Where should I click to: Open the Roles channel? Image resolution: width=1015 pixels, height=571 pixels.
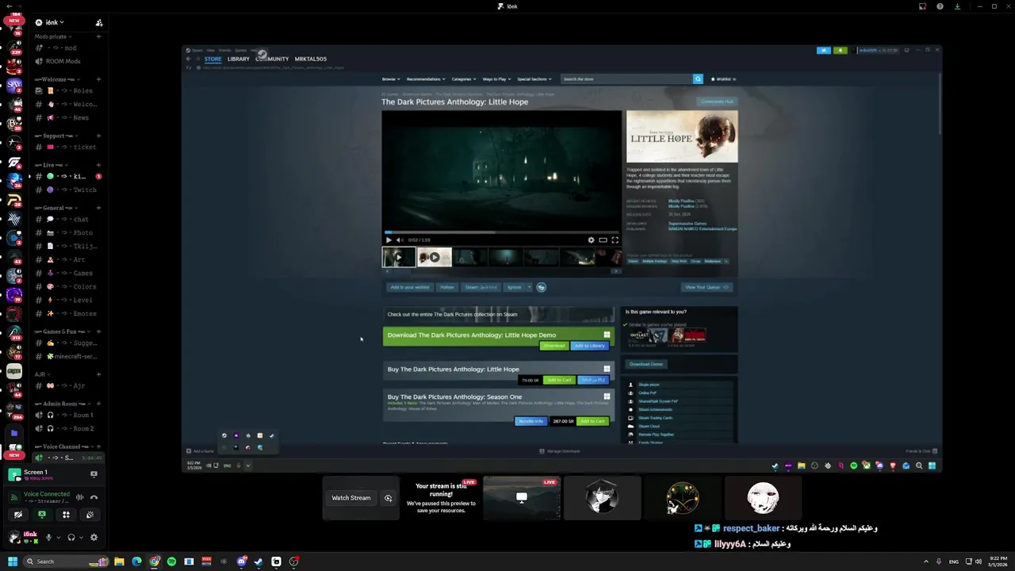[x=69, y=90]
